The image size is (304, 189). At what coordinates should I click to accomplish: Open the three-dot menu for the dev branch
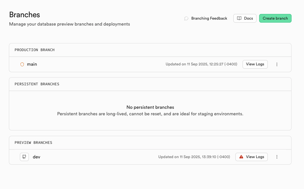tap(277, 157)
